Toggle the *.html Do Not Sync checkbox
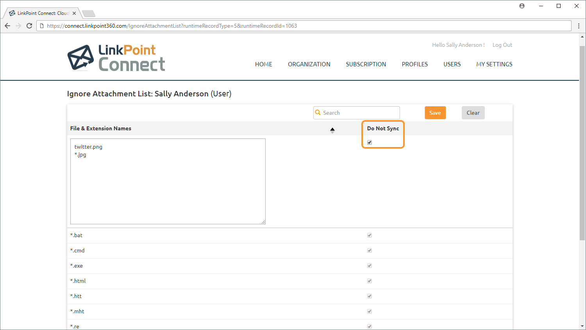 click(370, 281)
